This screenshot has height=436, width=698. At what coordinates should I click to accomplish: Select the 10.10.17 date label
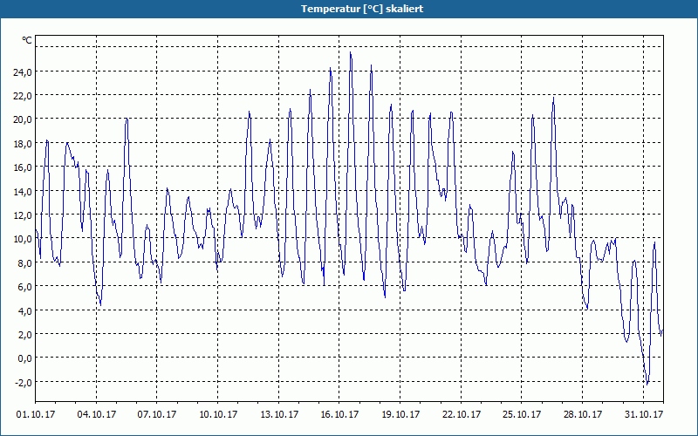click(218, 414)
